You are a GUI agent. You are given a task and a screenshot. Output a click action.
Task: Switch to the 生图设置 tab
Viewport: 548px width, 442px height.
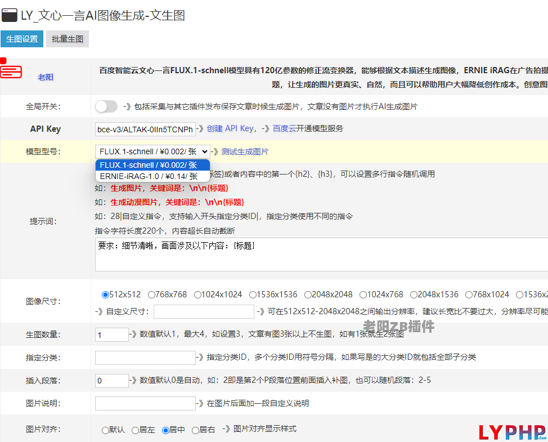[x=22, y=39]
